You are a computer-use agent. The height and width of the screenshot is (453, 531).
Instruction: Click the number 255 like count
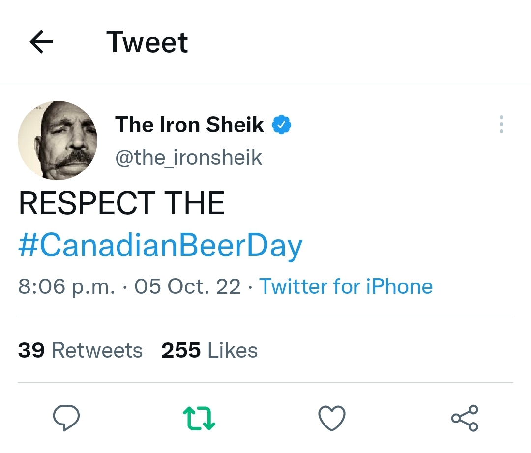tap(181, 350)
